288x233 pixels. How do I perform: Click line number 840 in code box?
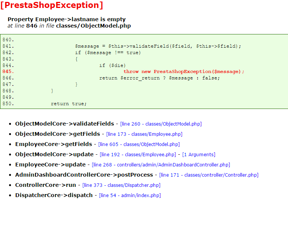tap(8, 40)
